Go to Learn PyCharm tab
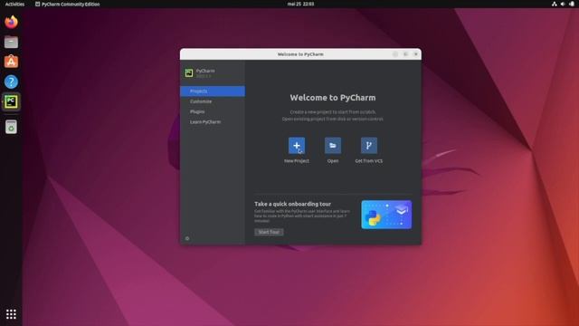 tap(213, 122)
